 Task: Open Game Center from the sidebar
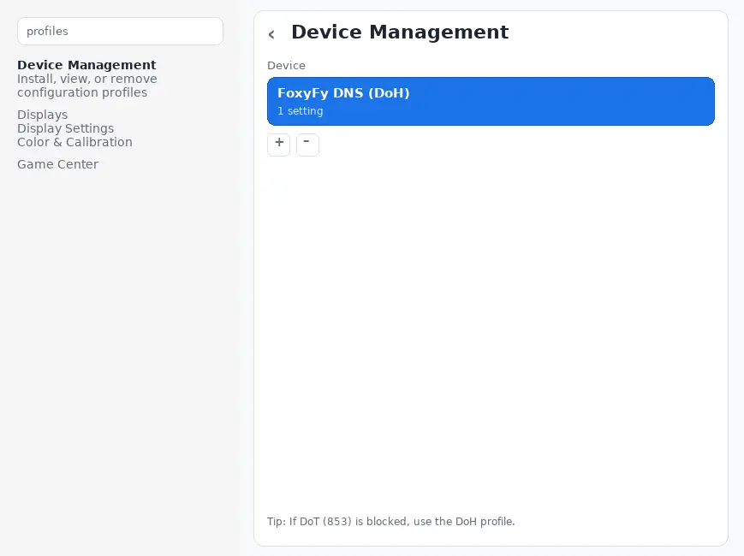(57, 164)
